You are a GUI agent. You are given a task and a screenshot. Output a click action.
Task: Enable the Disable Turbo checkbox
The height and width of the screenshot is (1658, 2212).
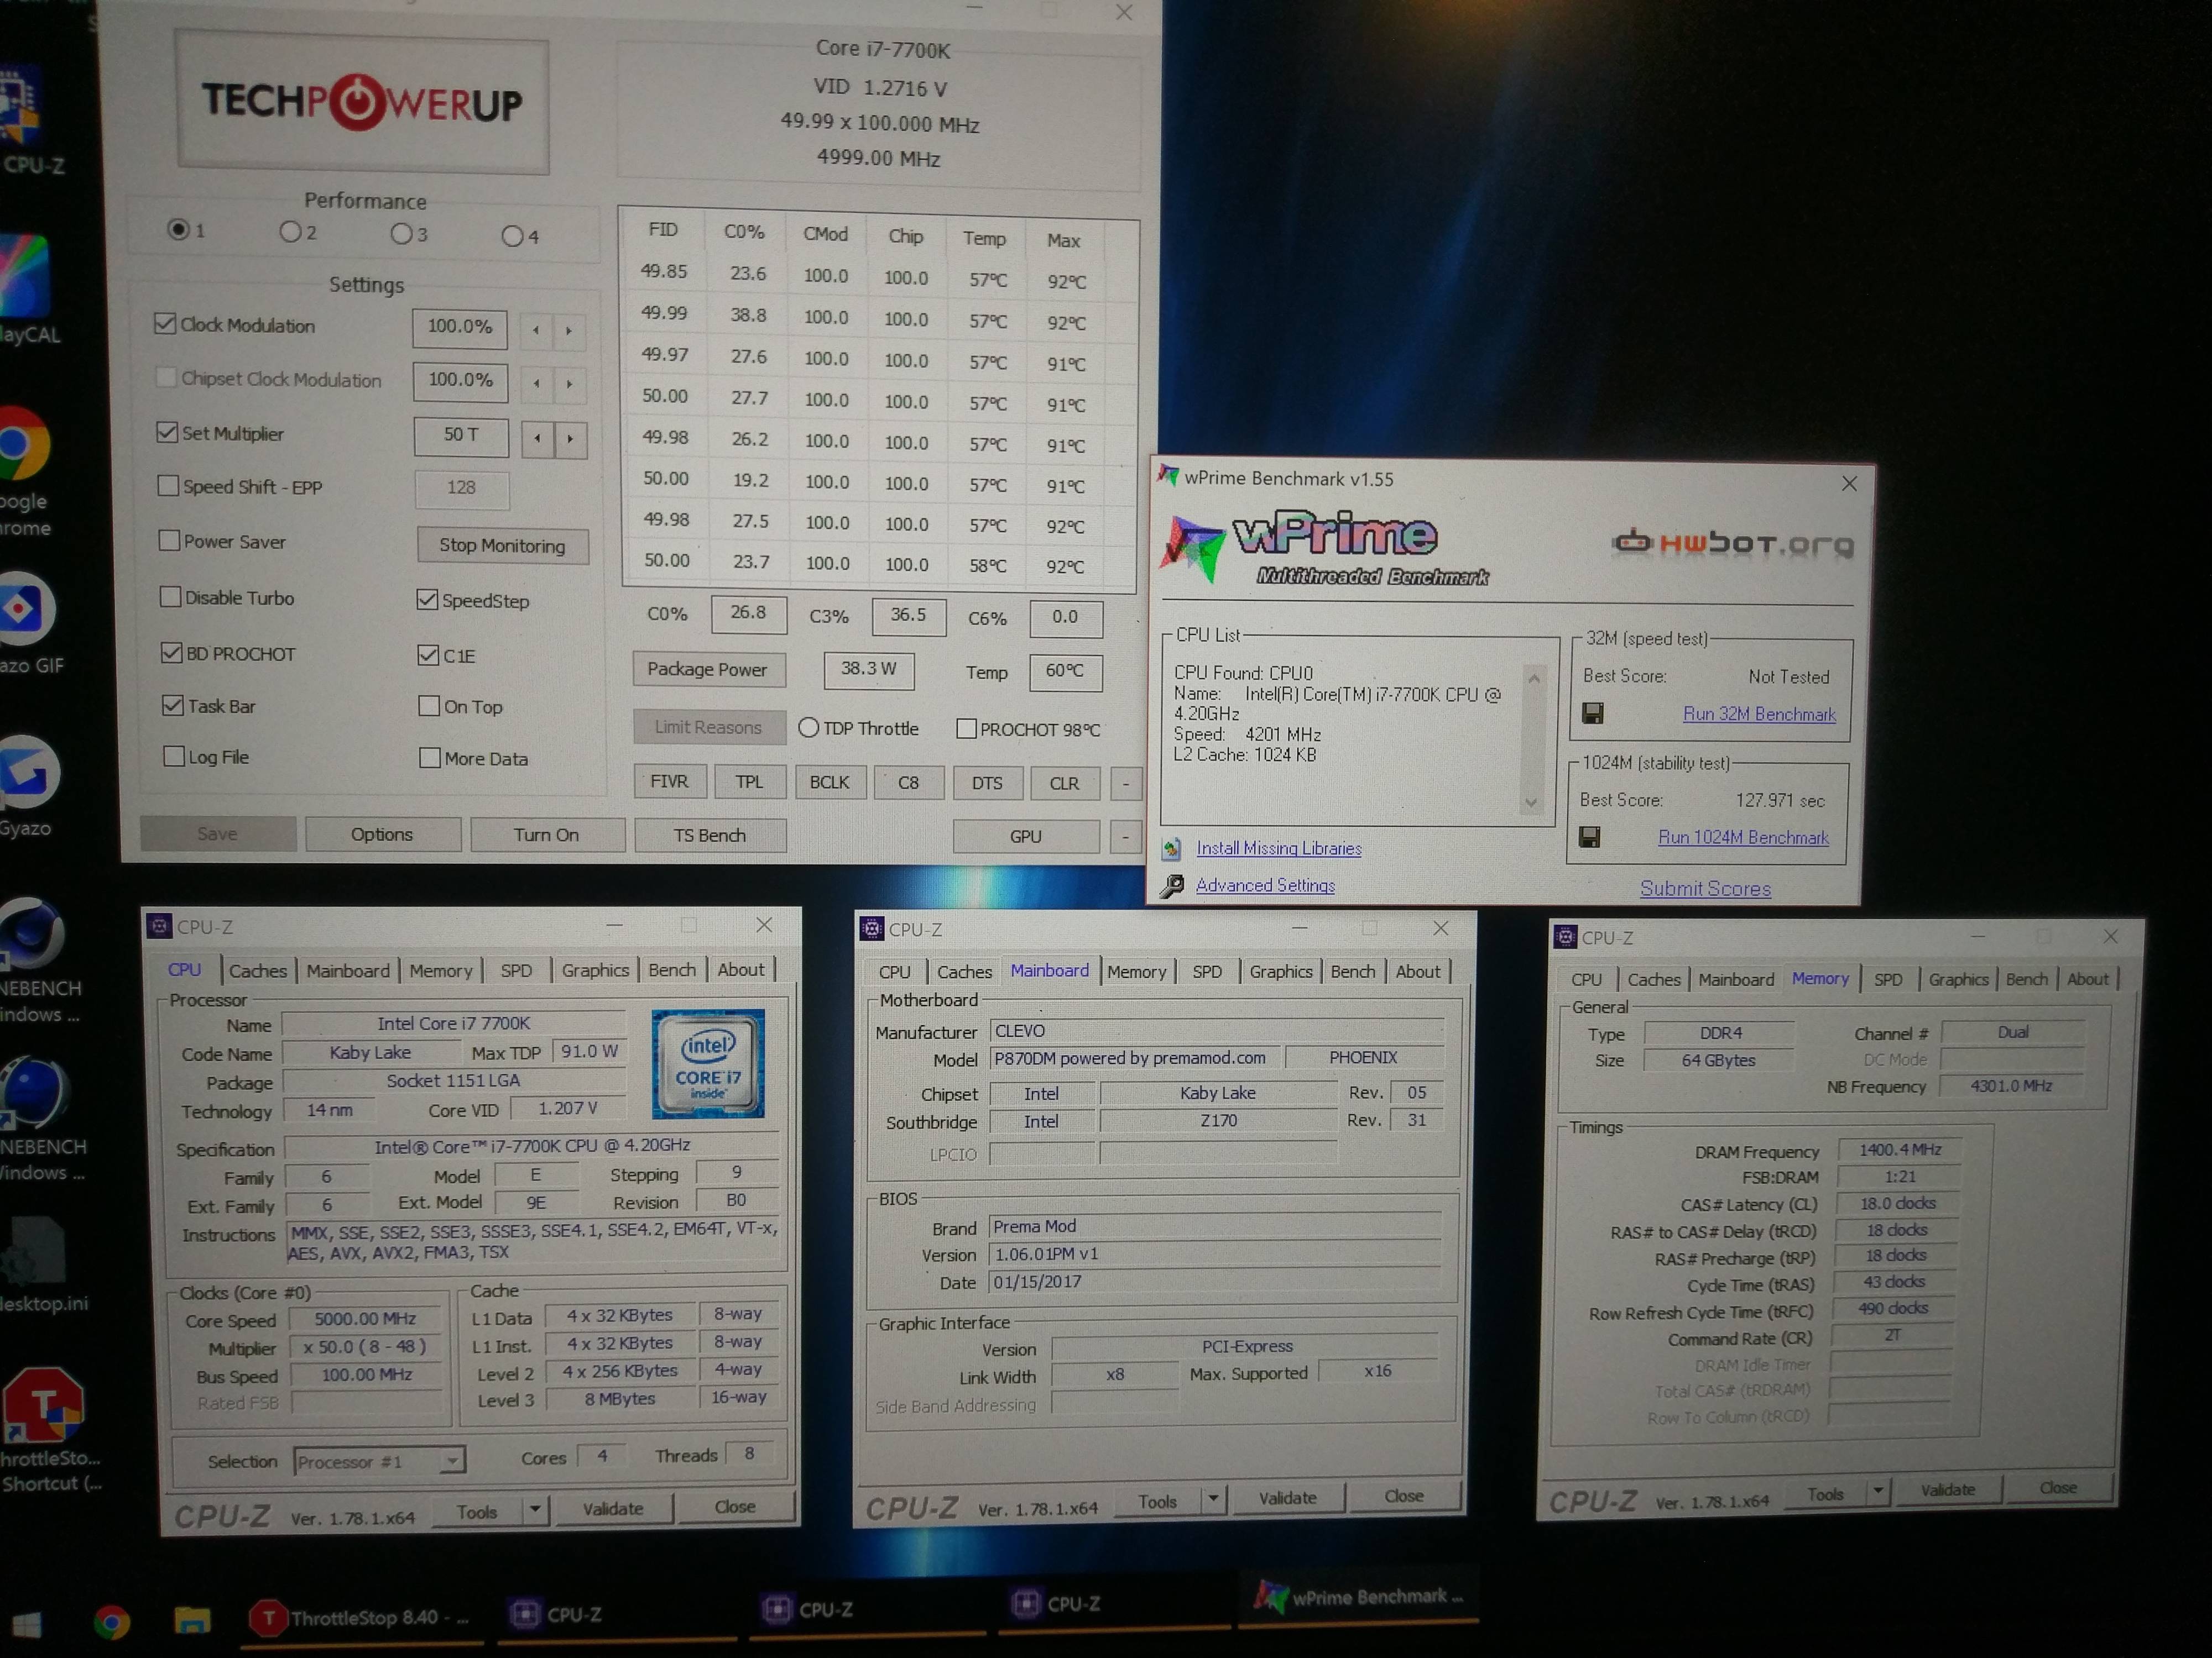click(170, 597)
